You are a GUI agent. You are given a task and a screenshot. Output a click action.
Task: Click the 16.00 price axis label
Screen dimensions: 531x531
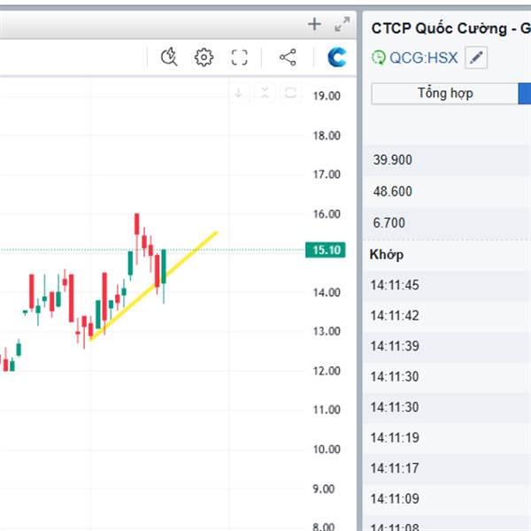pos(327,214)
